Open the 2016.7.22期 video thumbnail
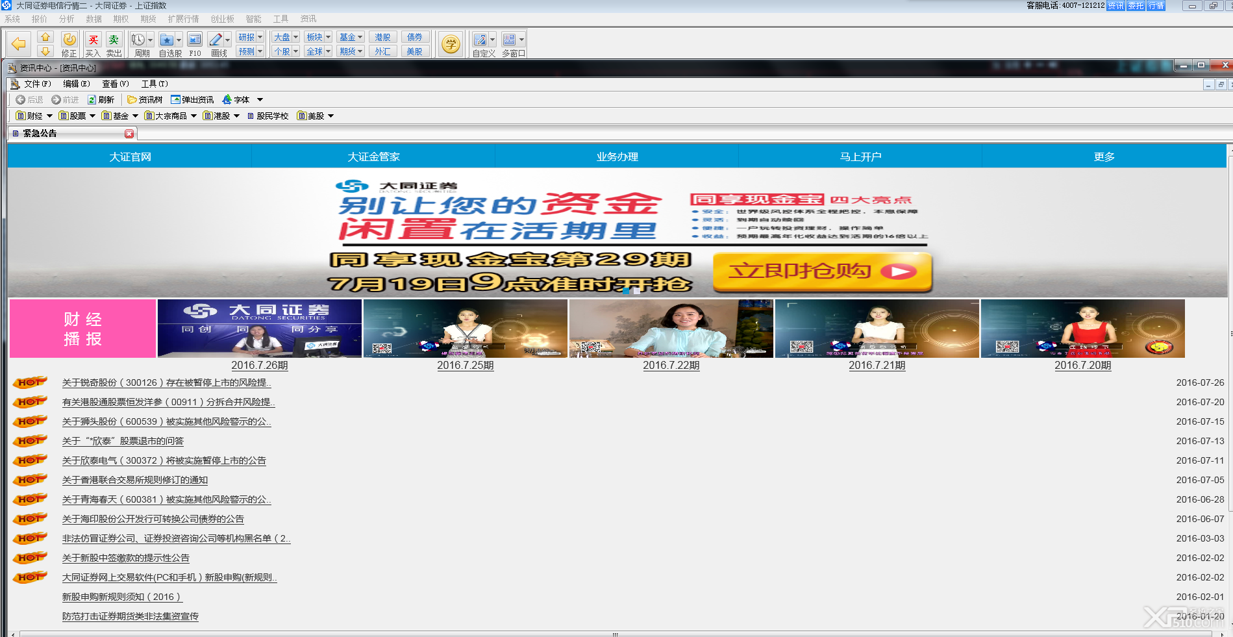The width and height of the screenshot is (1233, 637). [671, 329]
